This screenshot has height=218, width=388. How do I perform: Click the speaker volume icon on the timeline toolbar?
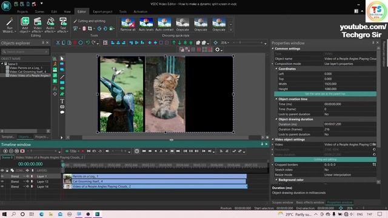[x=107, y=151]
